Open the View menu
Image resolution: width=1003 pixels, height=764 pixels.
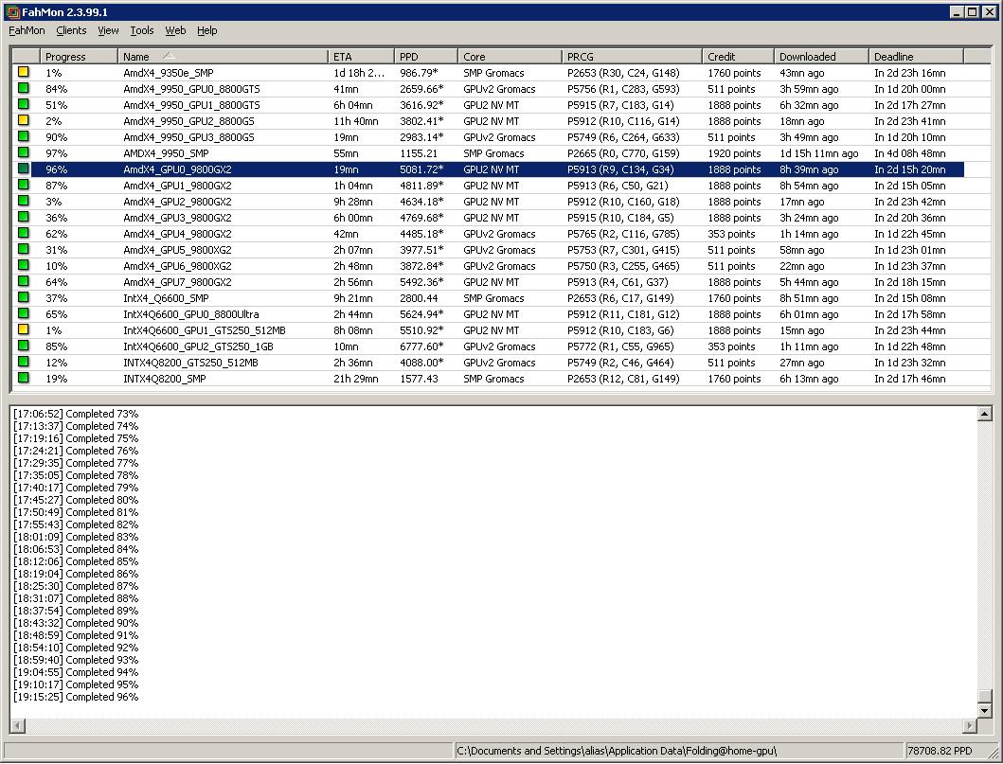point(108,30)
